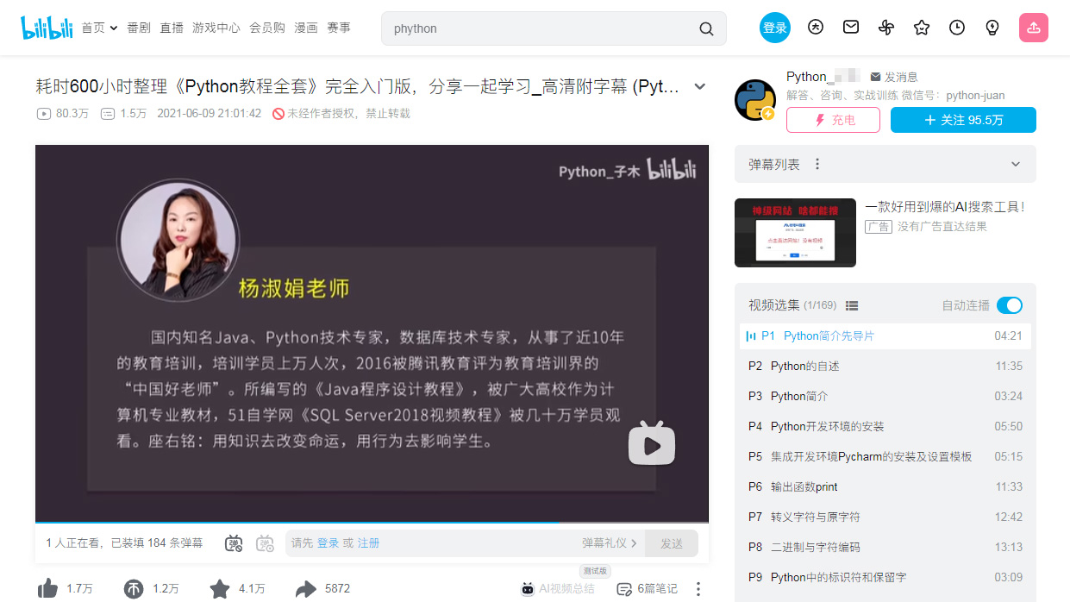Open the 游戏中心 navigation item

click(216, 28)
